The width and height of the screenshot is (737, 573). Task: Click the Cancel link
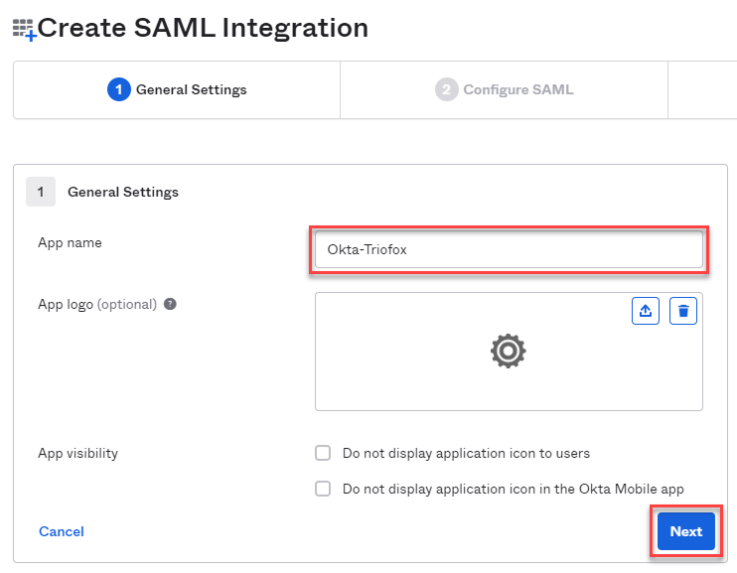(62, 531)
